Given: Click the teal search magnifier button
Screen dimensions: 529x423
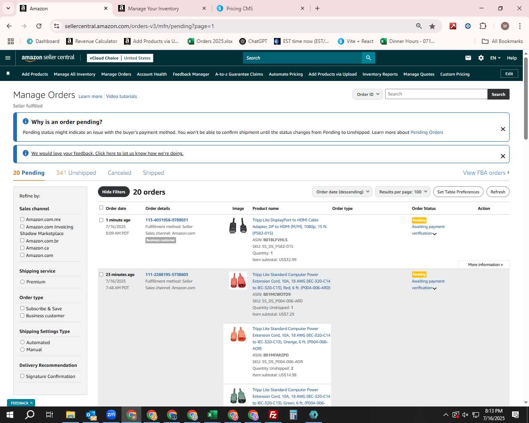Looking at the screenshot, I should point(368,58).
